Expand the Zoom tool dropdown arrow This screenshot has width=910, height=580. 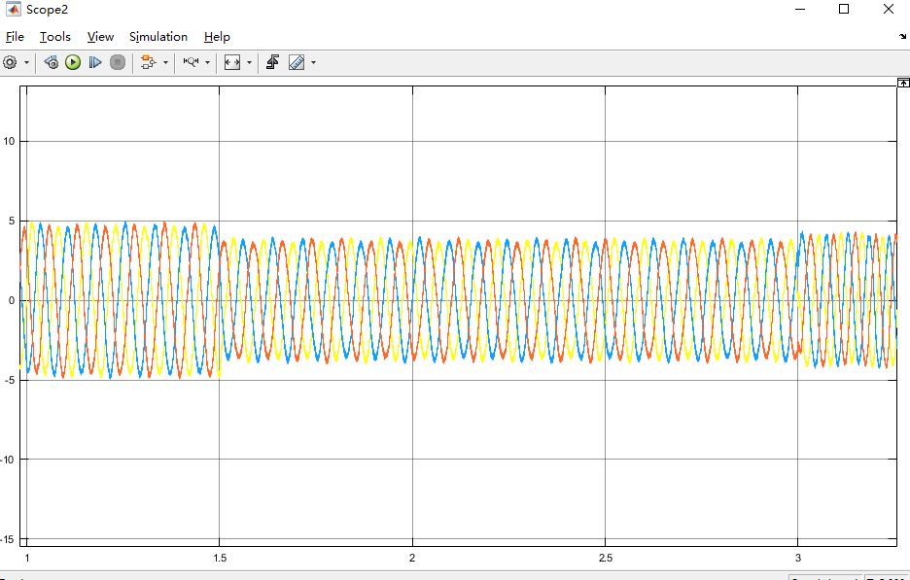[x=208, y=62]
